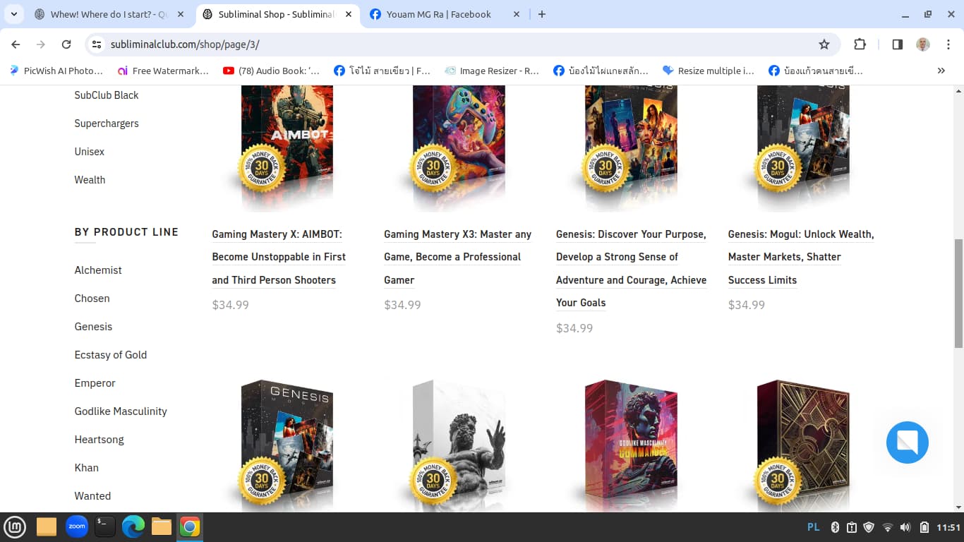964x542 pixels.
Task: Open the Chrome extensions puzzle icon
Action: coord(860,44)
